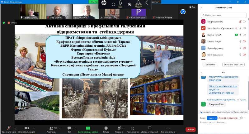
Task: Click the green Демонстрация экрана icon
Action: coord(88,128)
